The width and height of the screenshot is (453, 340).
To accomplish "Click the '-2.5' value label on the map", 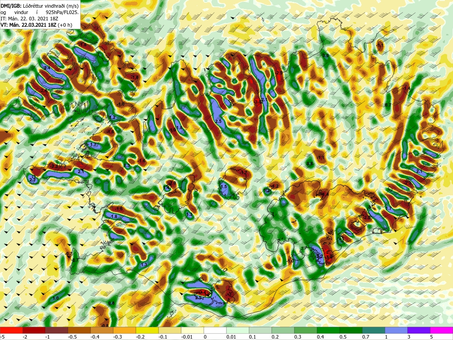I will tap(279, 73).
